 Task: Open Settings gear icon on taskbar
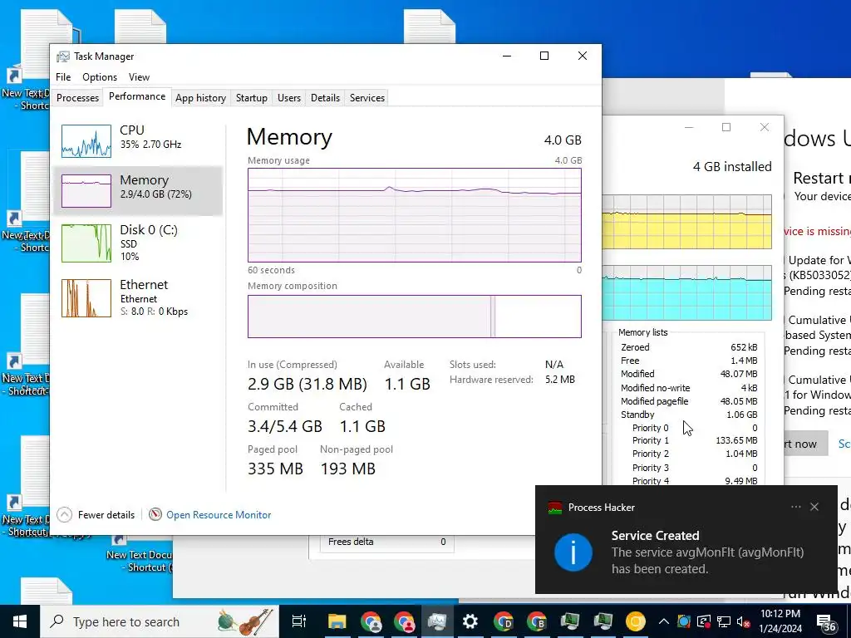pos(470,621)
